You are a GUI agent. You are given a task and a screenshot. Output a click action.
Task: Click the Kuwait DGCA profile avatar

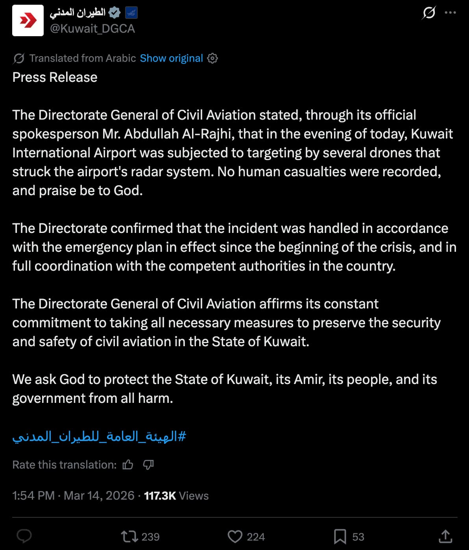pos(28,20)
